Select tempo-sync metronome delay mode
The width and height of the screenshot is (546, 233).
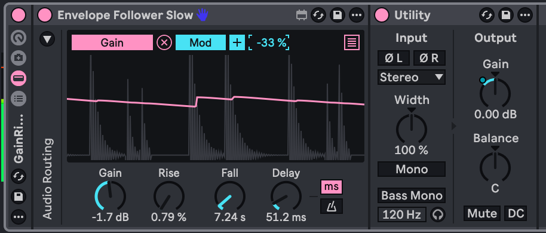pyautogui.click(x=331, y=206)
